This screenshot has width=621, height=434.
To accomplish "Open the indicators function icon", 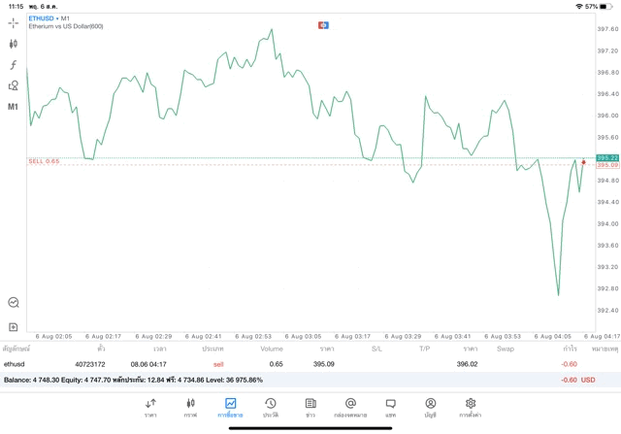I will [x=14, y=65].
